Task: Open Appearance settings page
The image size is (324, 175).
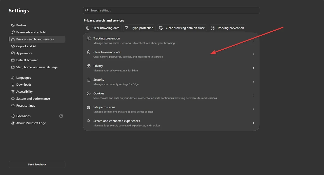Action: [x=37, y=53]
